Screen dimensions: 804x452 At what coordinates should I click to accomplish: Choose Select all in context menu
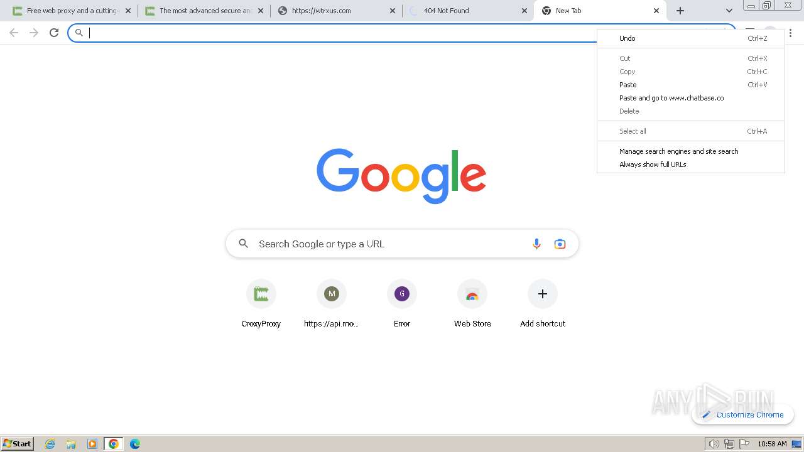691,131
